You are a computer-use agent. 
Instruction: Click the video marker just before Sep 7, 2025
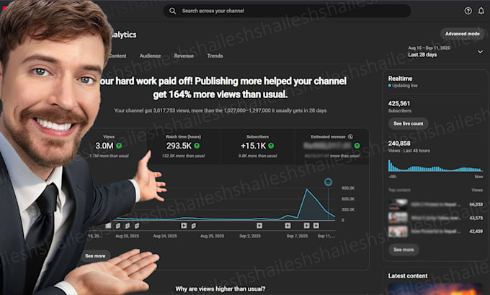288,226
